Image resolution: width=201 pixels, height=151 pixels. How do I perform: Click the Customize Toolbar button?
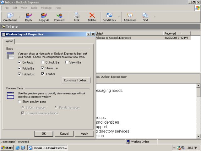click(x=76, y=81)
